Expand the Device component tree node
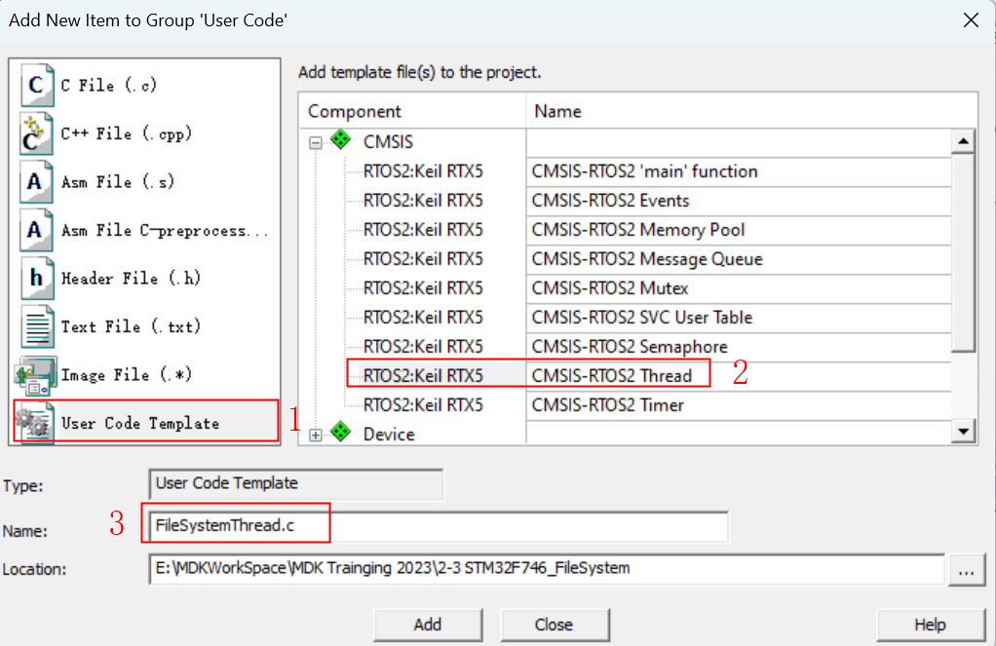996x646 pixels. point(316,435)
